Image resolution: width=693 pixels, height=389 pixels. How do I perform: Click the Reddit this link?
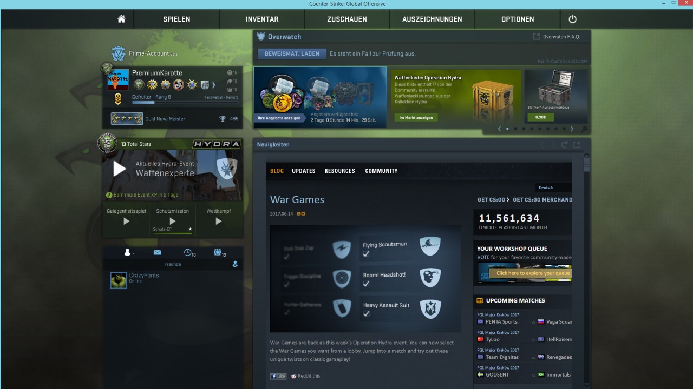coord(305,376)
